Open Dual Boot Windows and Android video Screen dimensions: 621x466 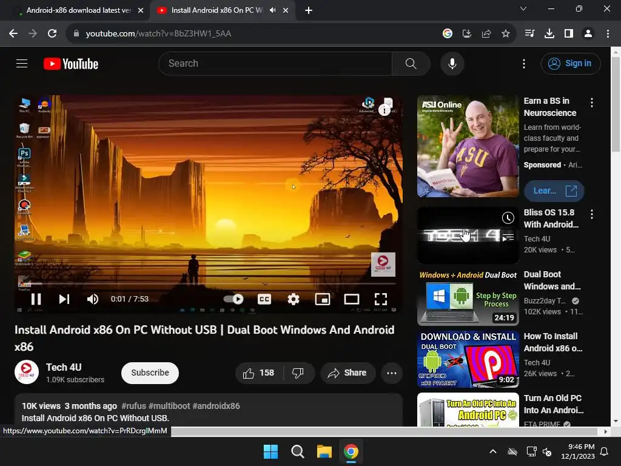[x=468, y=297]
